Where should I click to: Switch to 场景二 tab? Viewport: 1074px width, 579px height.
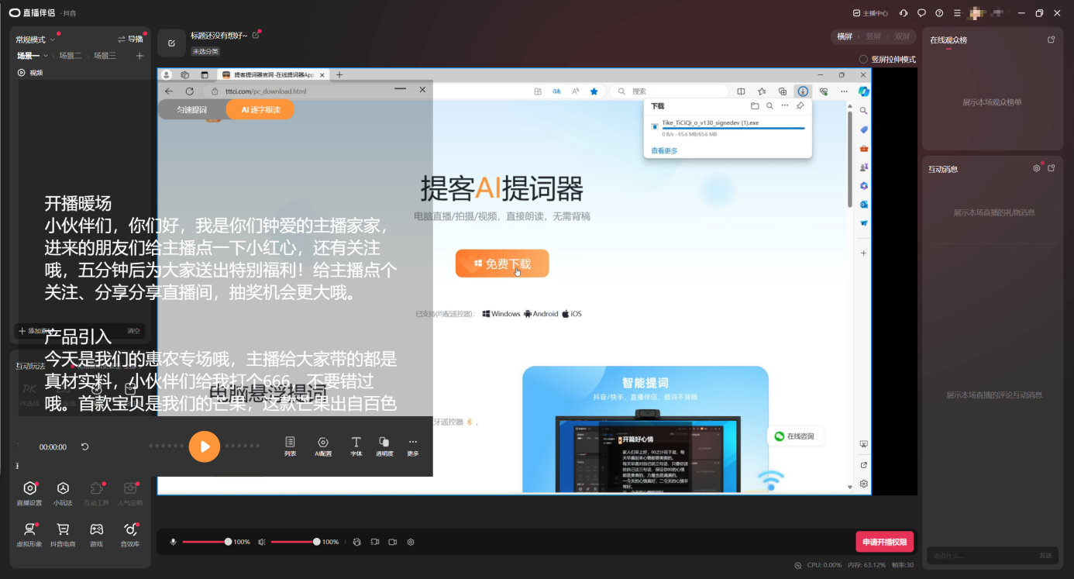(71, 56)
